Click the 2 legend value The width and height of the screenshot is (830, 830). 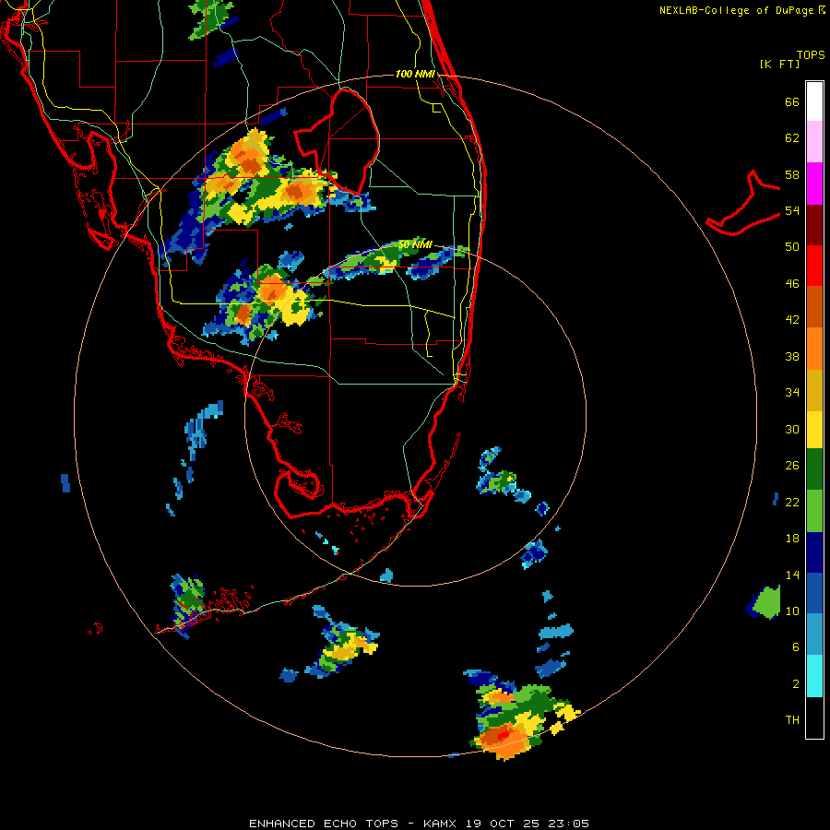coord(796,683)
